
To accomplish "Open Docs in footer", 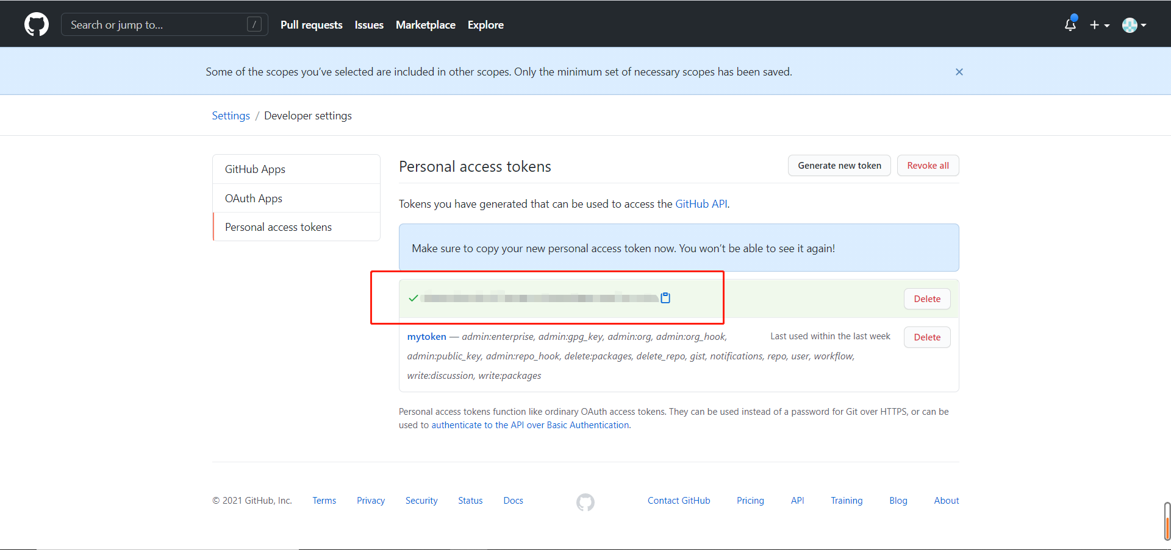I will (x=514, y=501).
